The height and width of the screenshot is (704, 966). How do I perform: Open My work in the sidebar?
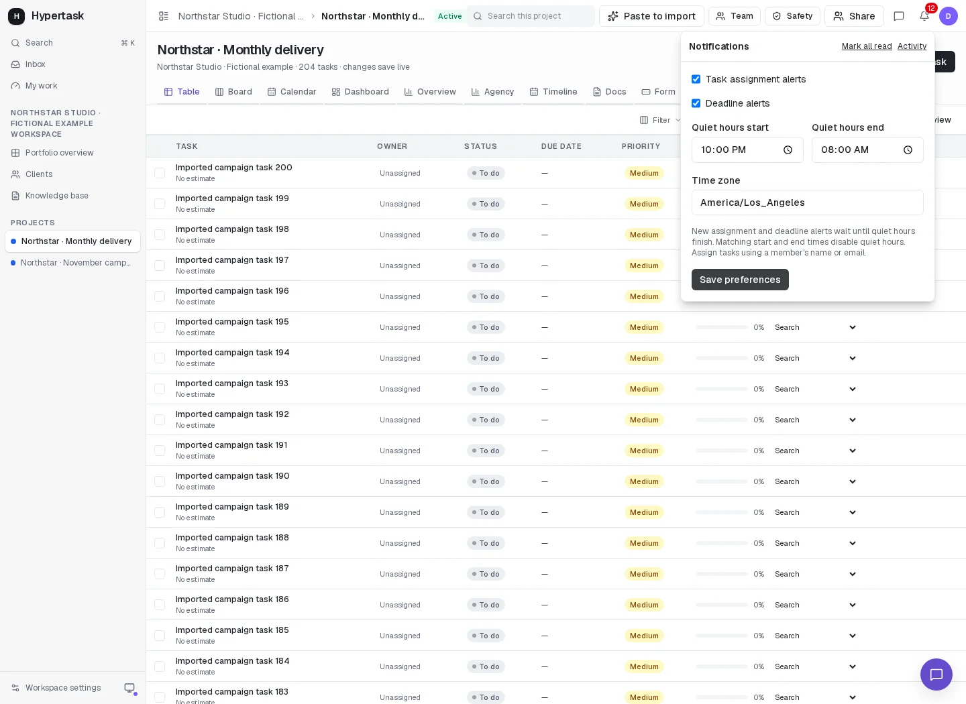[72, 86]
